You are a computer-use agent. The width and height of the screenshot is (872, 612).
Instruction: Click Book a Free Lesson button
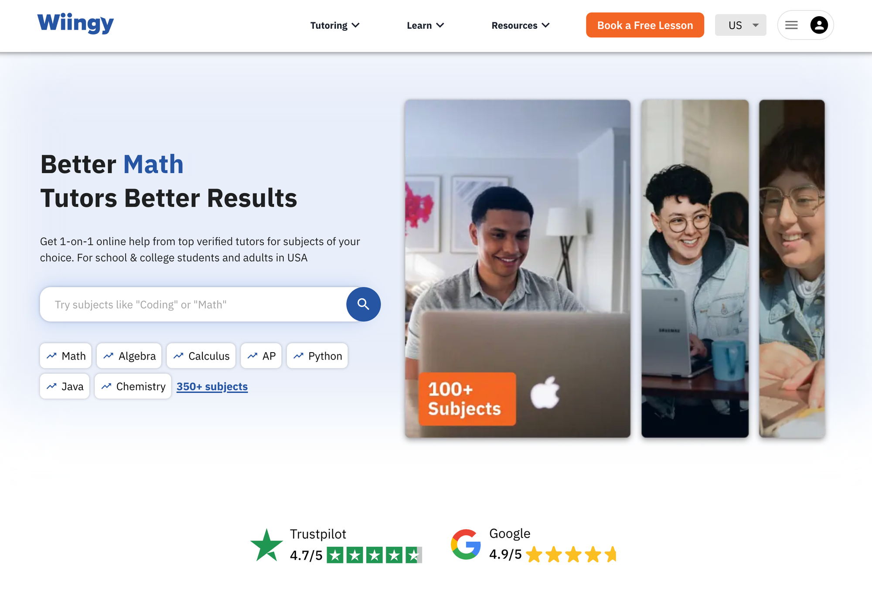point(645,25)
